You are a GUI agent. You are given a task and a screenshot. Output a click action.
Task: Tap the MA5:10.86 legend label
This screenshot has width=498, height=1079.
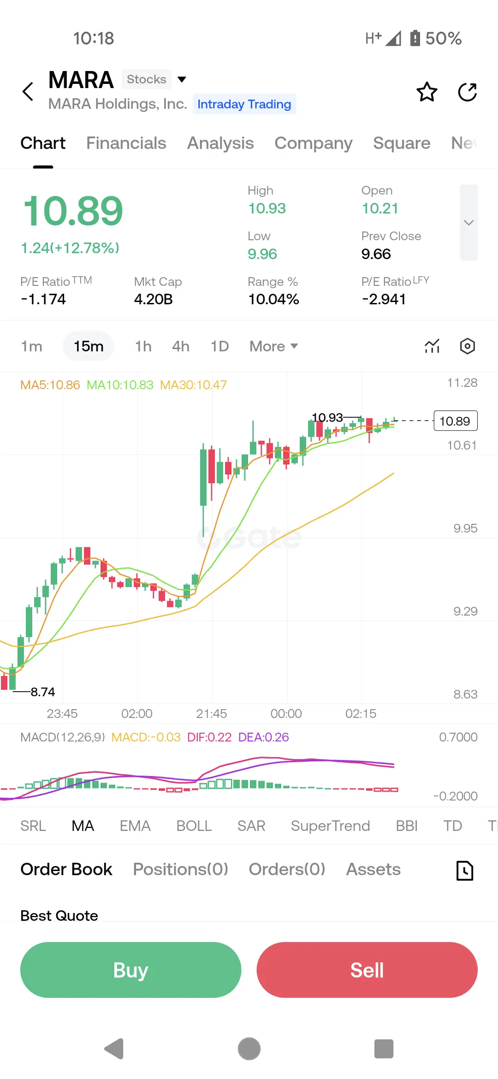[50, 385]
